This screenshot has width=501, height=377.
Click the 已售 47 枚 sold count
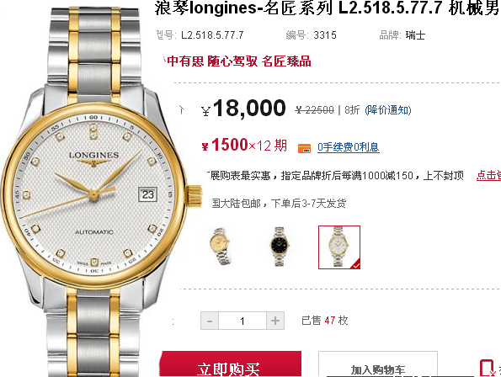[x=325, y=320]
